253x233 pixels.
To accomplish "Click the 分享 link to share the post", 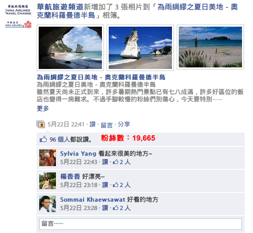I will click(124, 124).
